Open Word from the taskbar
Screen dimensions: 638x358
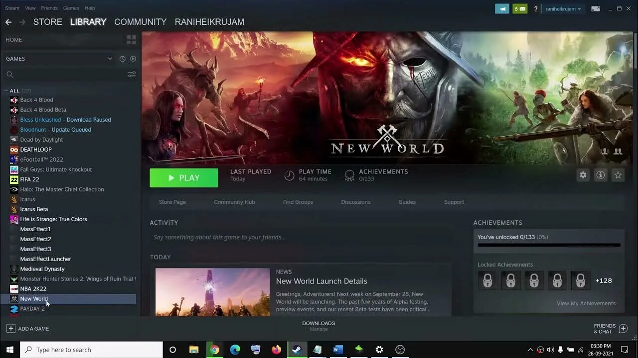pos(337,350)
